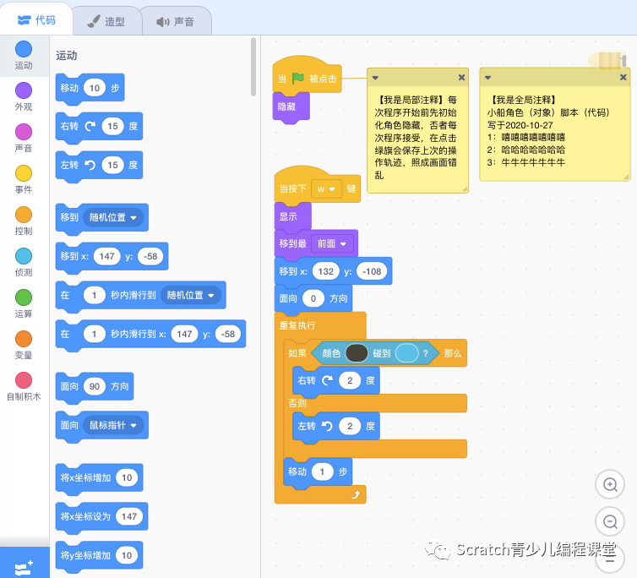Screen dimensions: 637x578
Task: Zoom in the script workspace
Action: (610, 484)
